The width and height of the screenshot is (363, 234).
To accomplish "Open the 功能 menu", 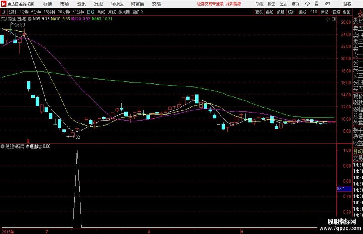I will pos(259,4).
